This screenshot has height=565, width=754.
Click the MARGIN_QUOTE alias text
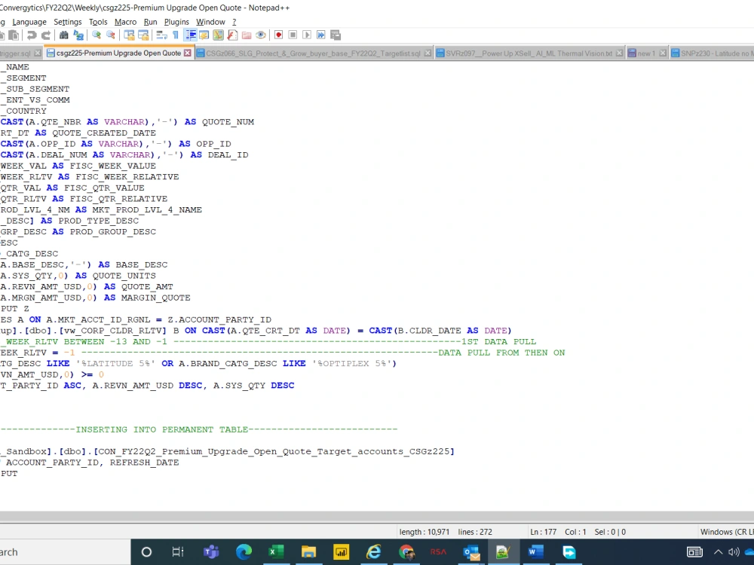(155, 298)
